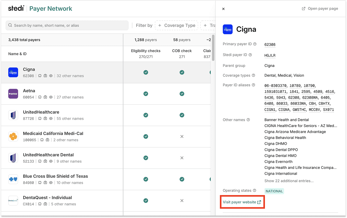The width and height of the screenshot is (347, 218).
Task: Click the Eligibility checks checkmark for UnitedHealthcare Dental
Action: tap(145, 158)
